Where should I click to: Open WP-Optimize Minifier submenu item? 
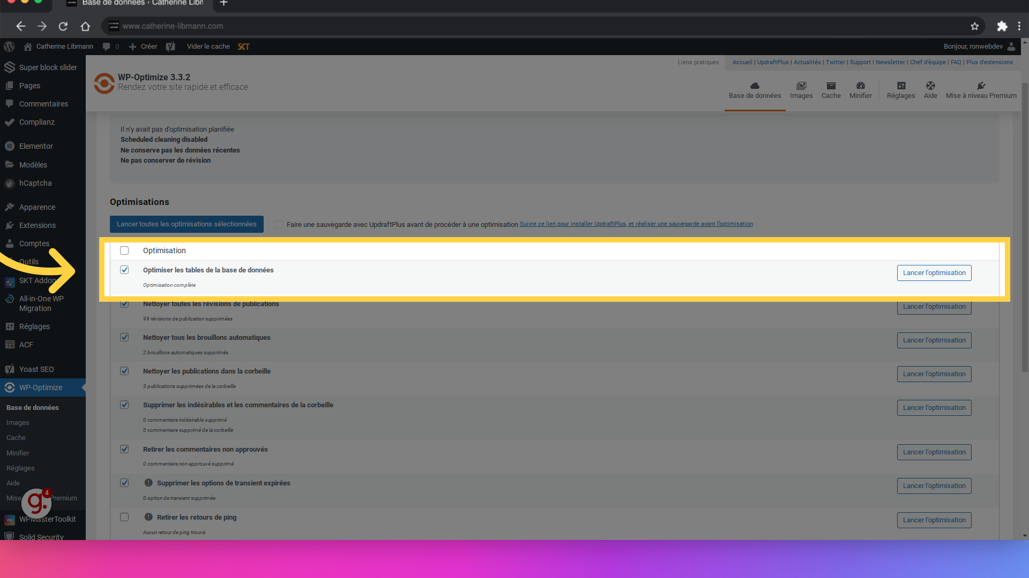tap(18, 453)
